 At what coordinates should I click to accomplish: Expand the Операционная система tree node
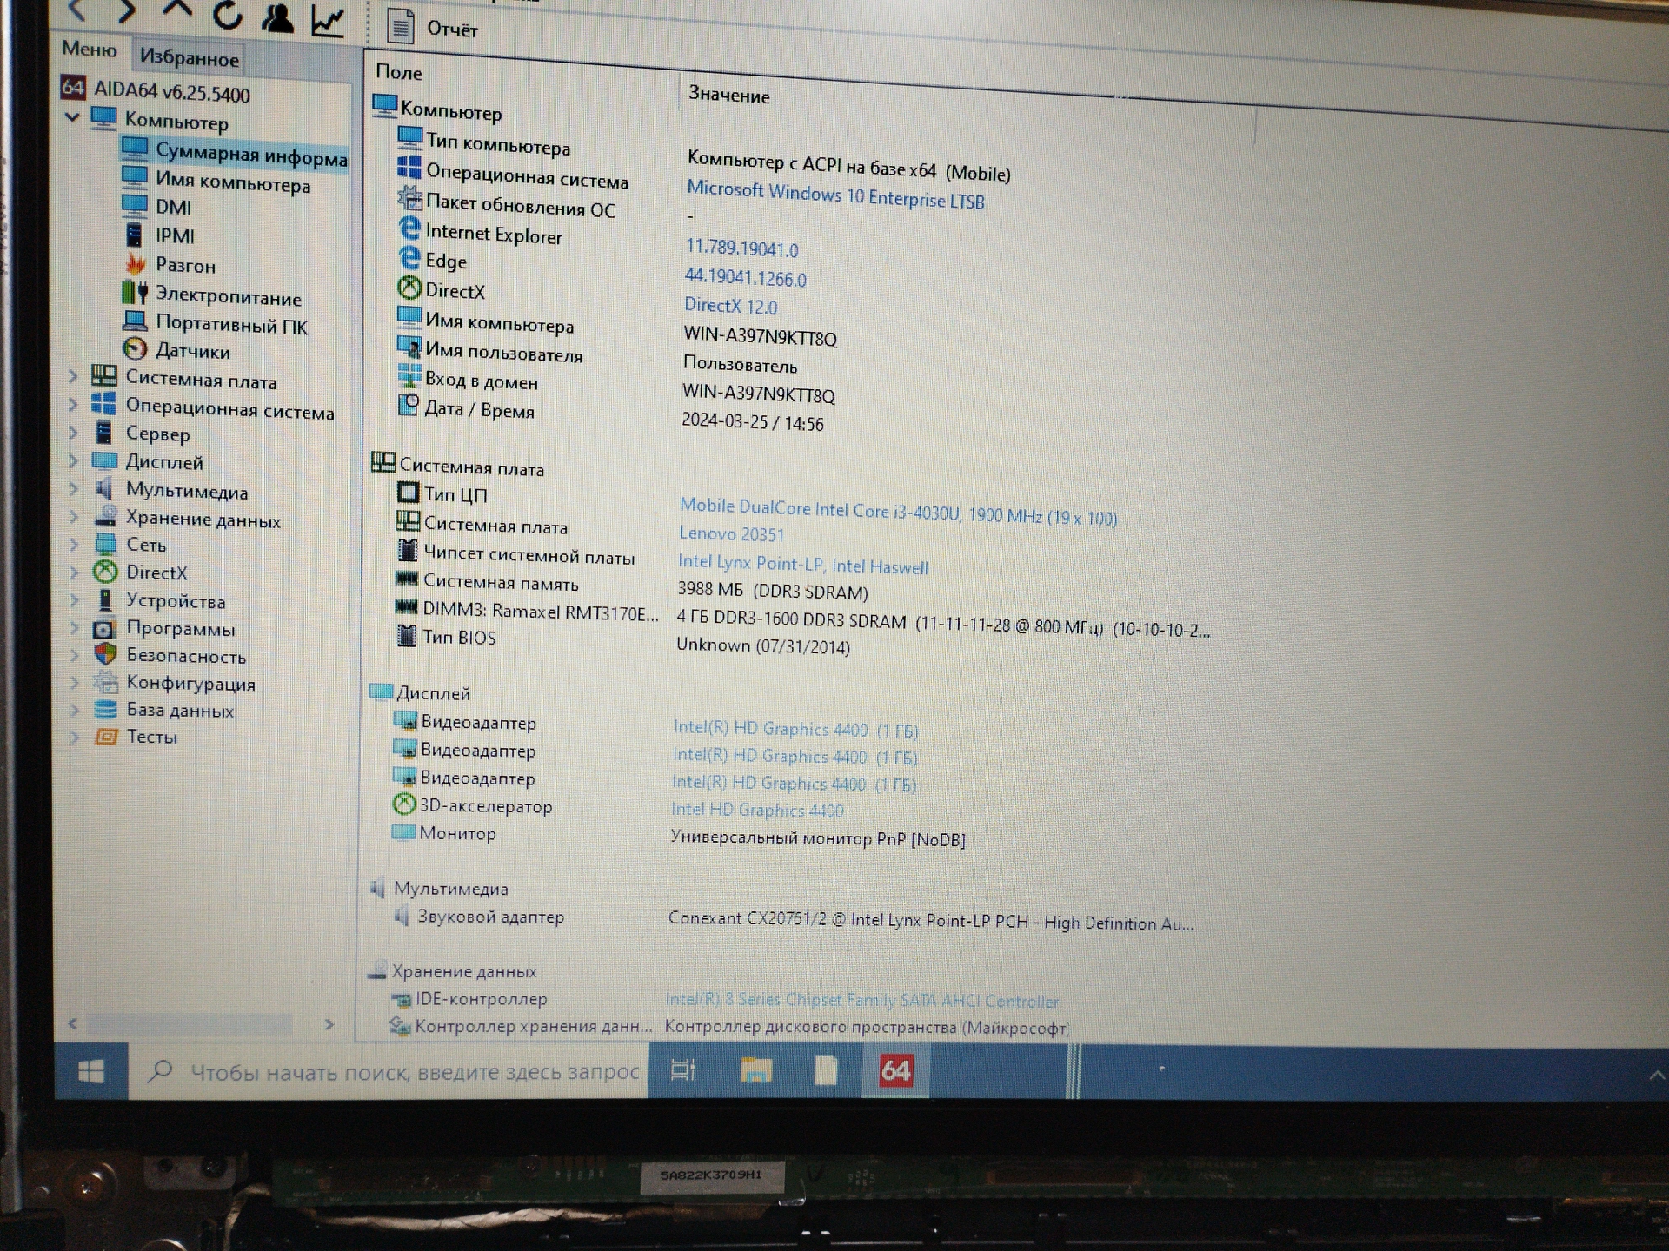pyautogui.click(x=73, y=404)
